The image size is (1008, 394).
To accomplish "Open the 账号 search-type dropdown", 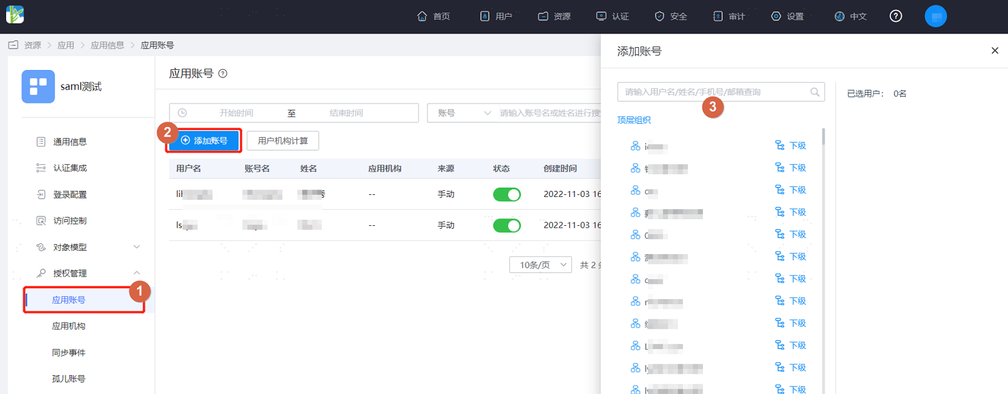I will pos(464,113).
